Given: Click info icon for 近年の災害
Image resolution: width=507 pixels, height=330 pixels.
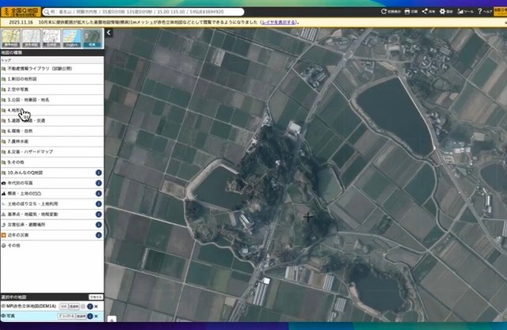Looking at the screenshot, I should 99,236.
